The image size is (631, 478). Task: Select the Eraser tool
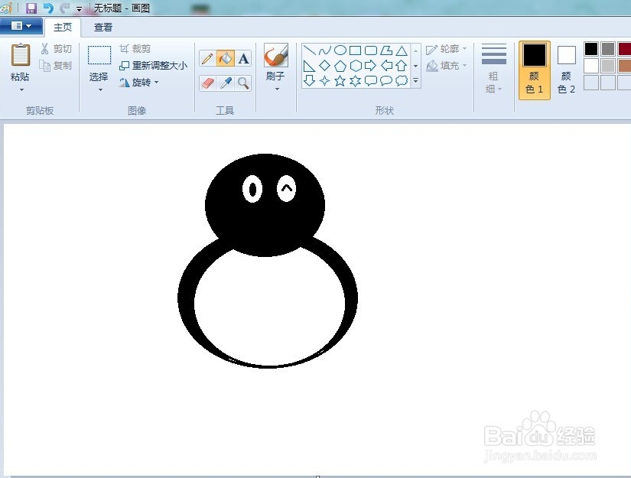point(207,83)
